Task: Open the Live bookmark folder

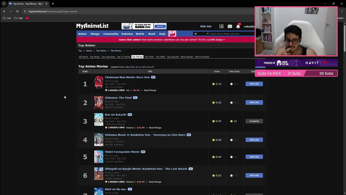Action: (7, 18)
